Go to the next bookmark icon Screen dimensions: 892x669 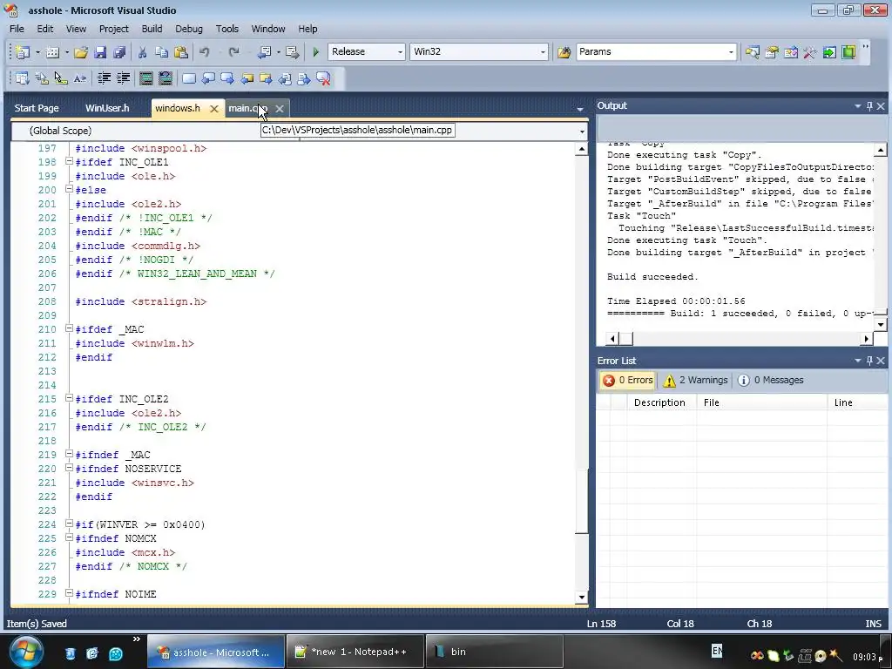coord(227,78)
